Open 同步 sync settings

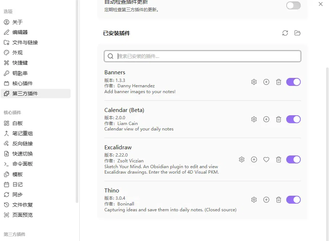[x=36, y=195]
